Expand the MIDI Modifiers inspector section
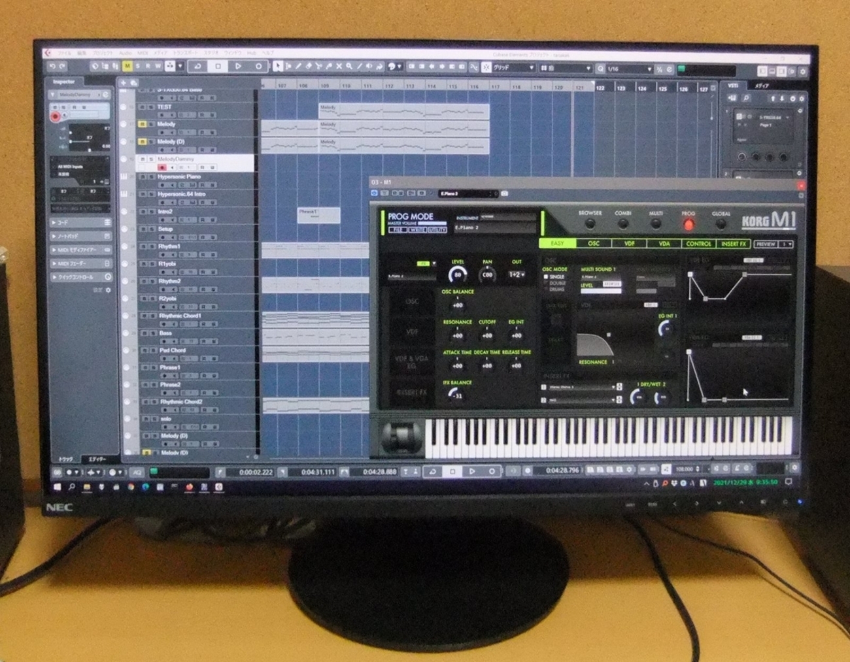Viewport: 850px width, 662px height. point(82,250)
